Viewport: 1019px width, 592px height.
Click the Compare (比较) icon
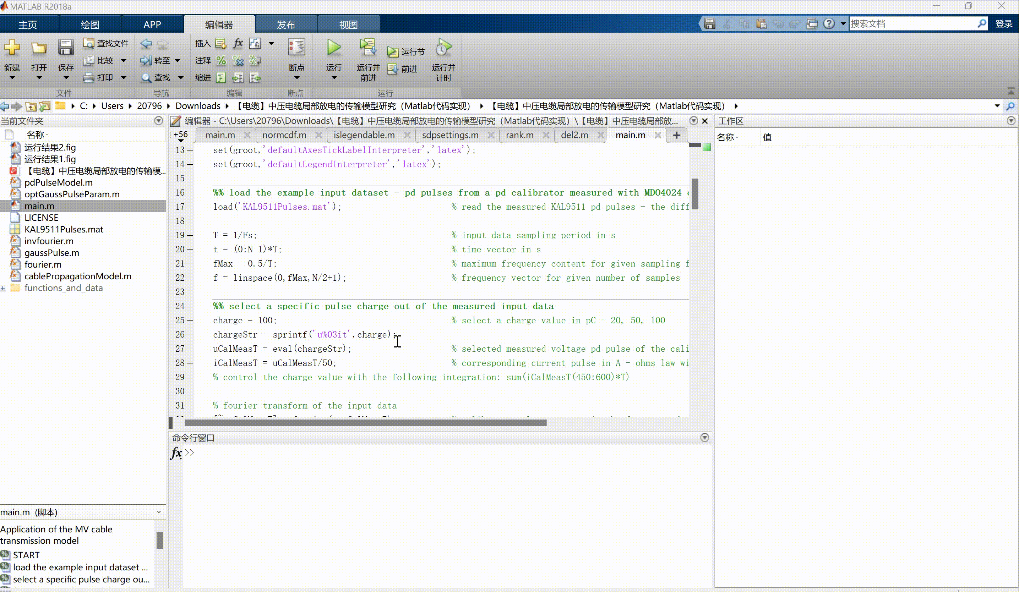pos(88,60)
